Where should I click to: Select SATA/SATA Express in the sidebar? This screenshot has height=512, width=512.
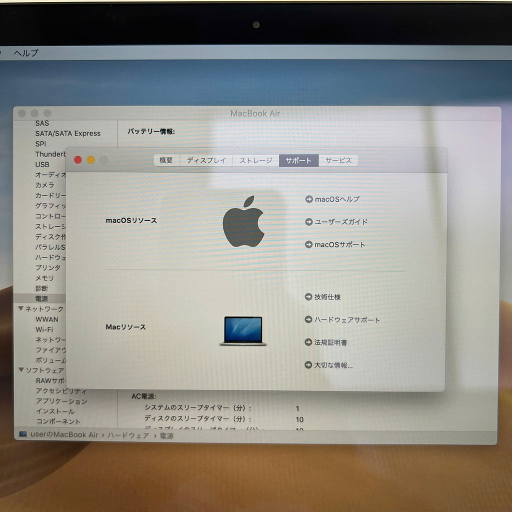tap(68, 133)
